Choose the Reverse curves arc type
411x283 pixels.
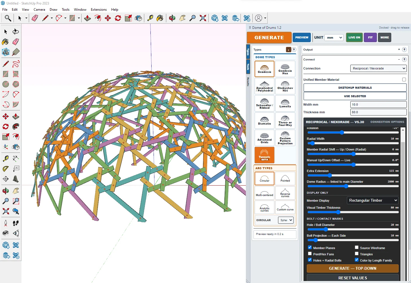coord(285,193)
